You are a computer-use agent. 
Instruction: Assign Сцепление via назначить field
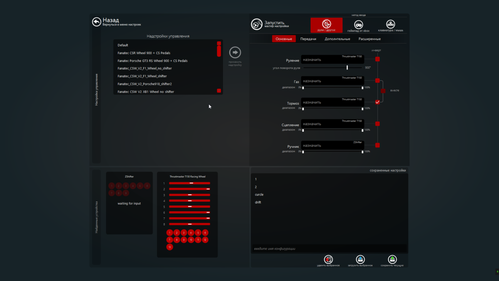tap(333, 124)
